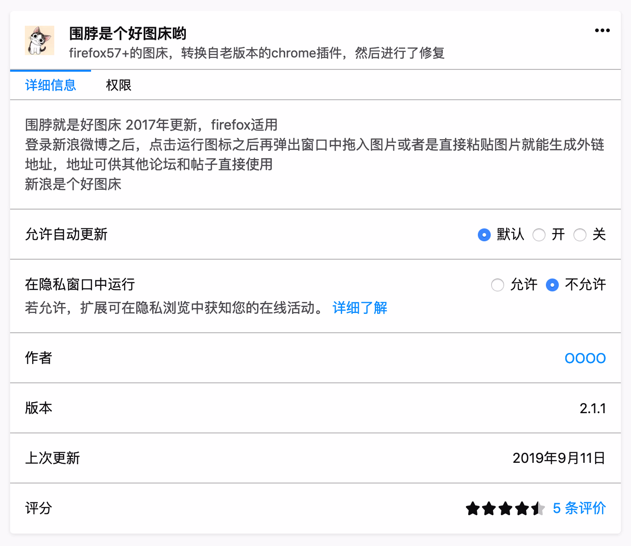Open the 详细了解 link
Screen dimensions: 631x546
[360, 308]
